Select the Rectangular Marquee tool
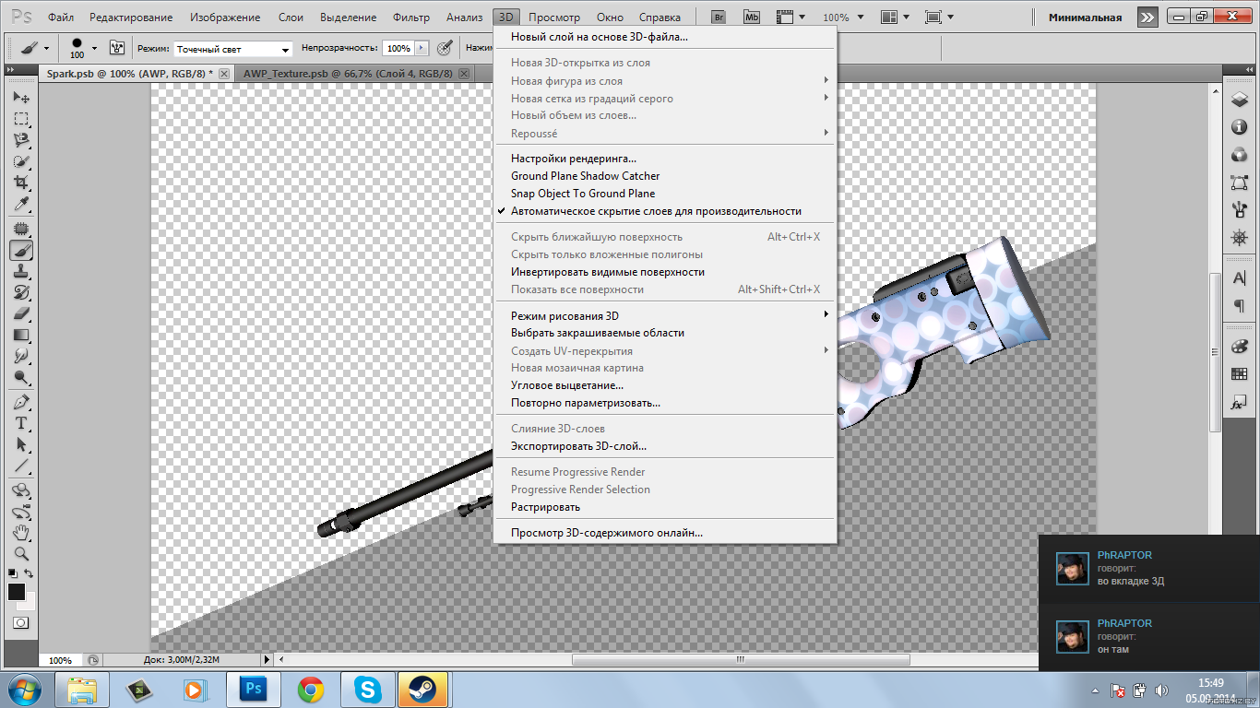The image size is (1260, 708). pos(21,119)
